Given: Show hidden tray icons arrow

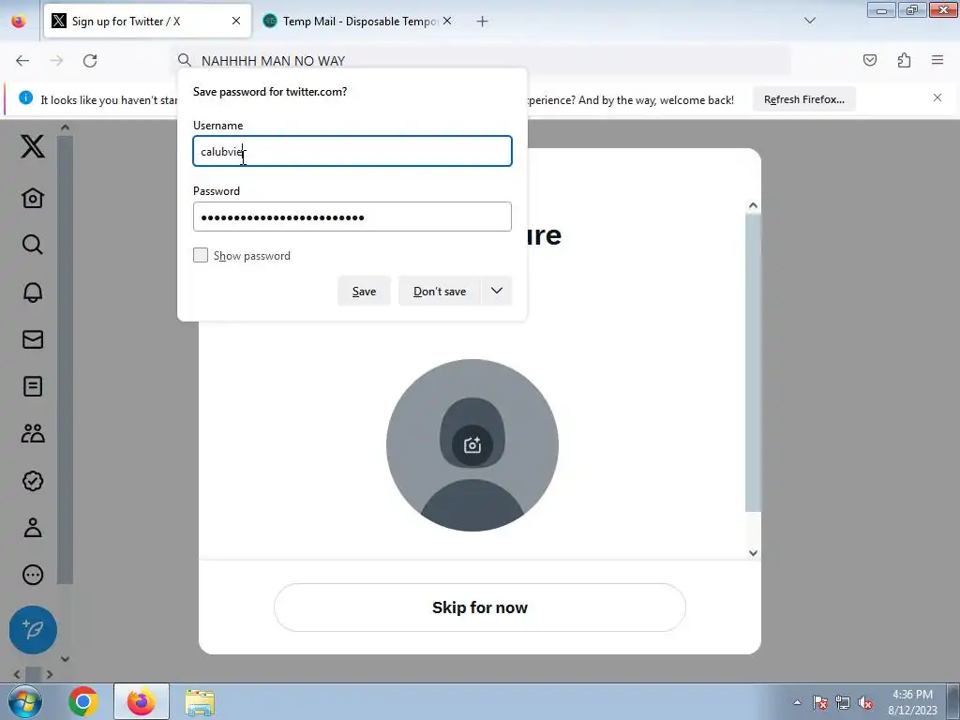Looking at the screenshot, I should click(797, 703).
